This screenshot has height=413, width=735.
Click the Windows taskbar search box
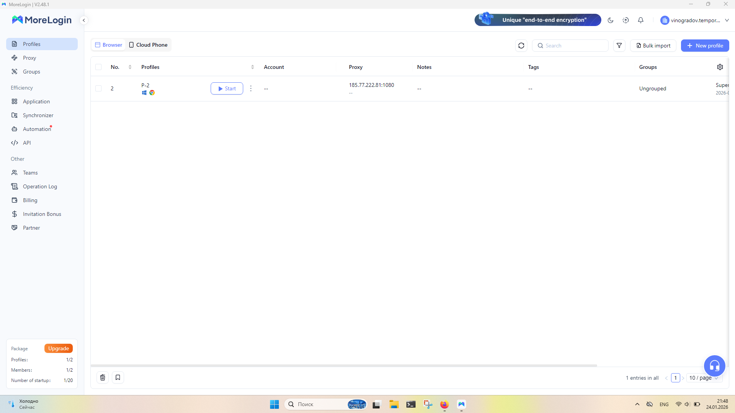pyautogui.click(x=326, y=404)
